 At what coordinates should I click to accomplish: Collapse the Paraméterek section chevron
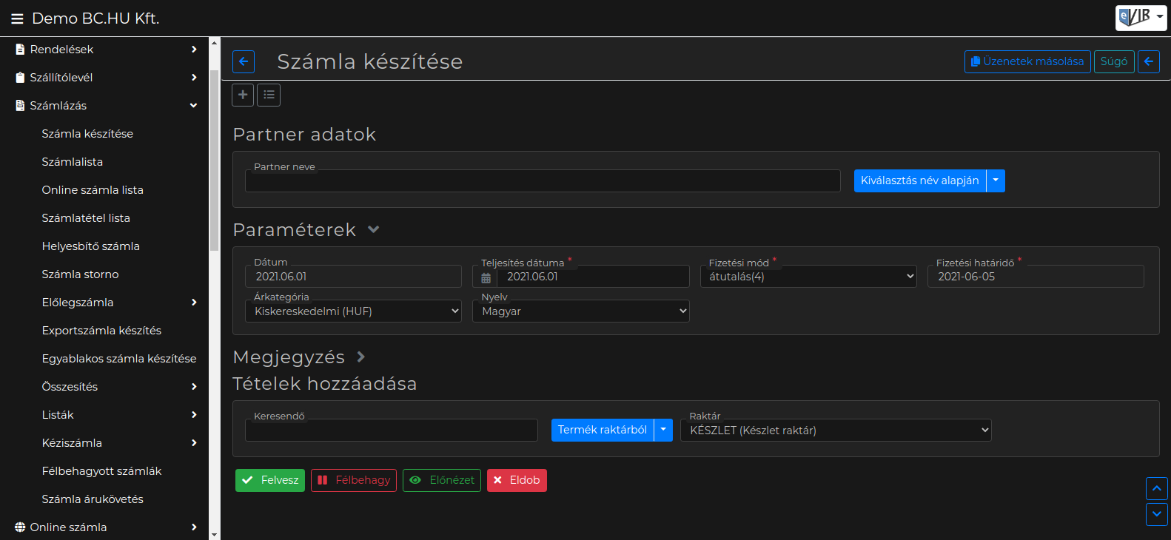pos(374,229)
